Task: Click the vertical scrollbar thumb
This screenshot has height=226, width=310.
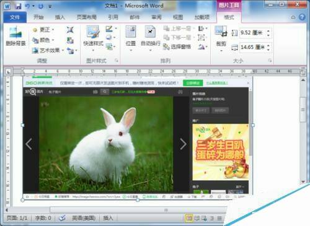Action: point(303,110)
